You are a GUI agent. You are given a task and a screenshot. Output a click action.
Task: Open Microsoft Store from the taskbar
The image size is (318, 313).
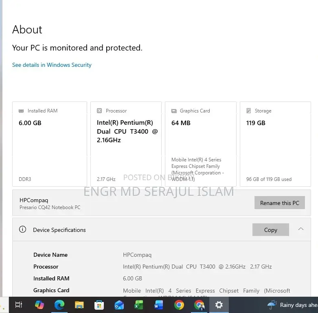pos(99,305)
